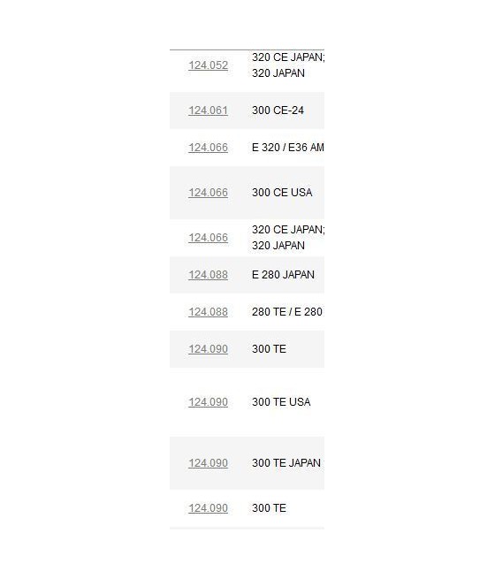Click 124.088 link for 280 TE / E 280
Screen dimensions: 495x579
tap(209, 312)
